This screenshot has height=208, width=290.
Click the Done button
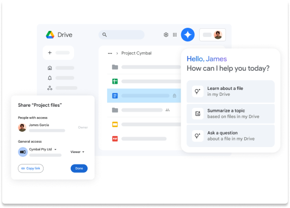point(79,168)
